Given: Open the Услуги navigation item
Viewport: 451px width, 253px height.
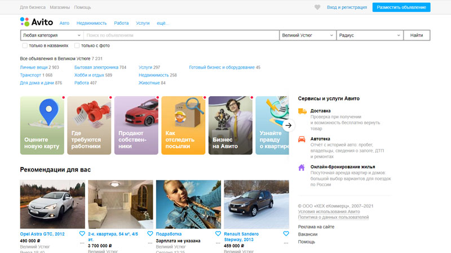Looking at the screenshot, I should [143, 23].
